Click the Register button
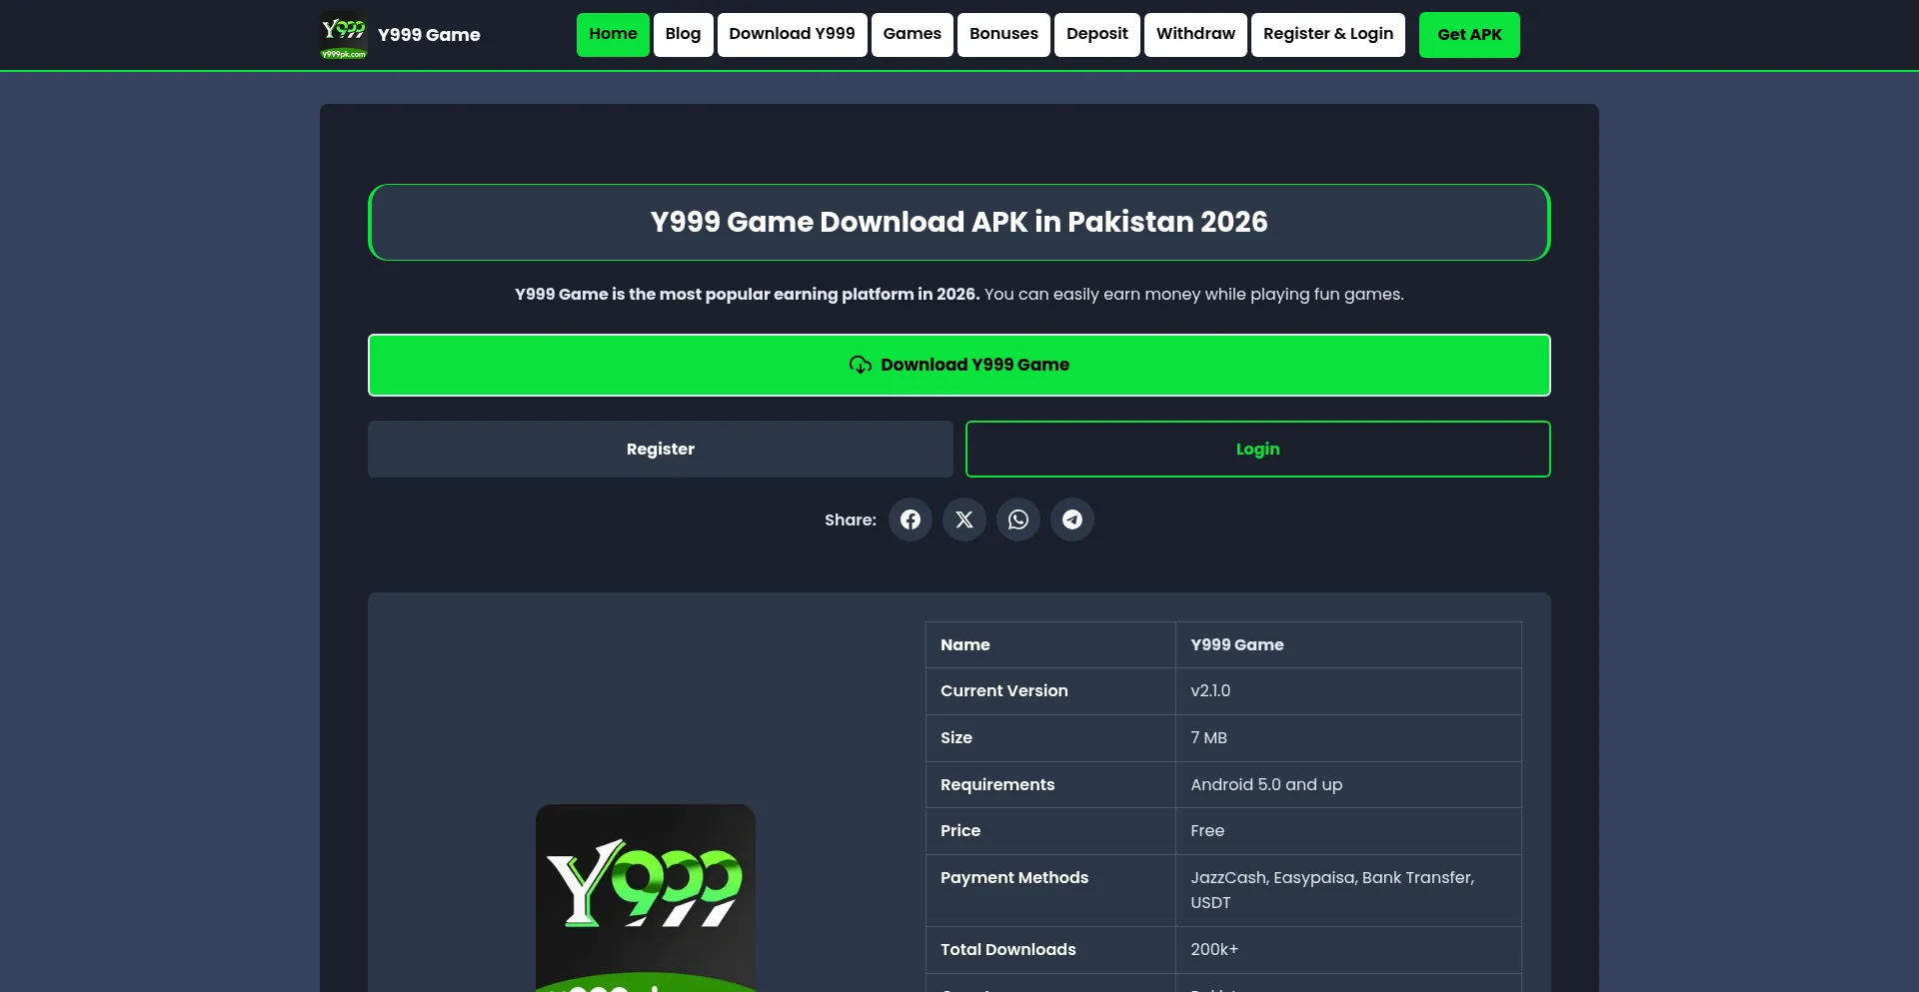The height and width of the screenshot is (992, 1919). [661, 450]
